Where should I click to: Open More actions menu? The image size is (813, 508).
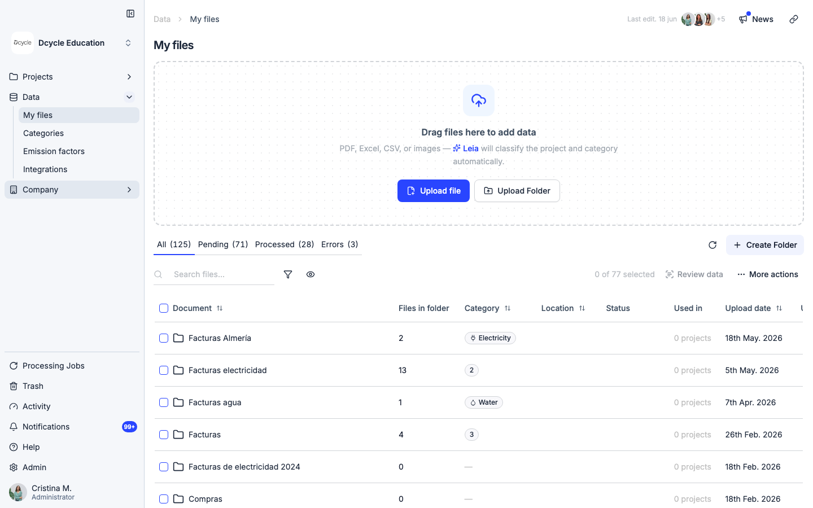tap(768, 274)
